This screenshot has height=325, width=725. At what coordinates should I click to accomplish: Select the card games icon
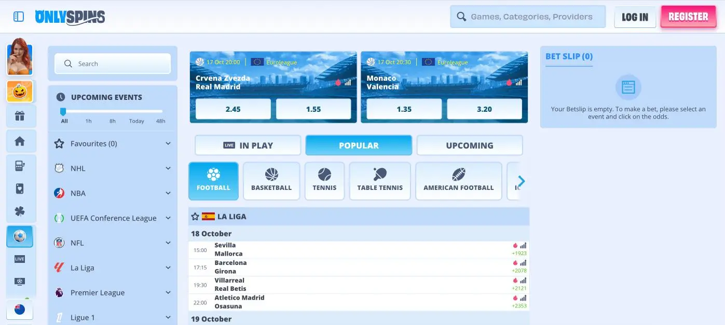point(20,188)
